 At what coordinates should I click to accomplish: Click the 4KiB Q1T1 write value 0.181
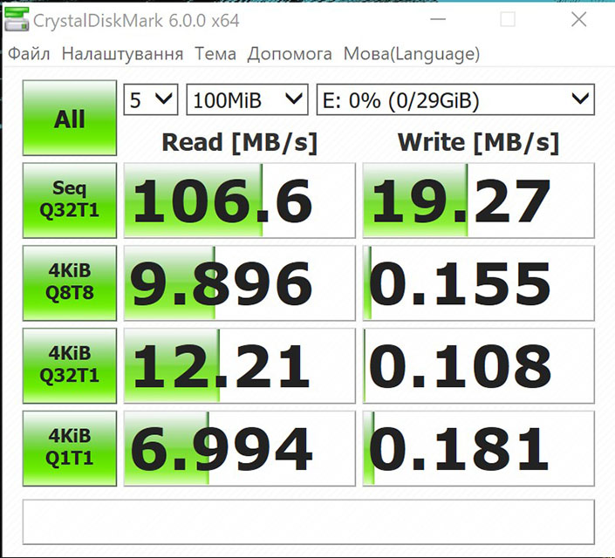[479, 449]
